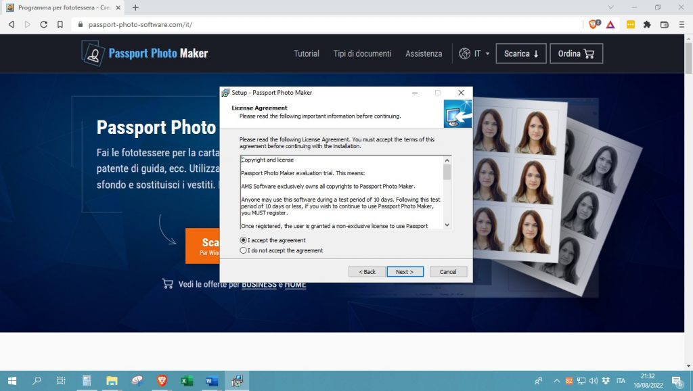693x391 pixels.
Task: Select "I accept the agreement" option
Action: (x=244, y=240)
